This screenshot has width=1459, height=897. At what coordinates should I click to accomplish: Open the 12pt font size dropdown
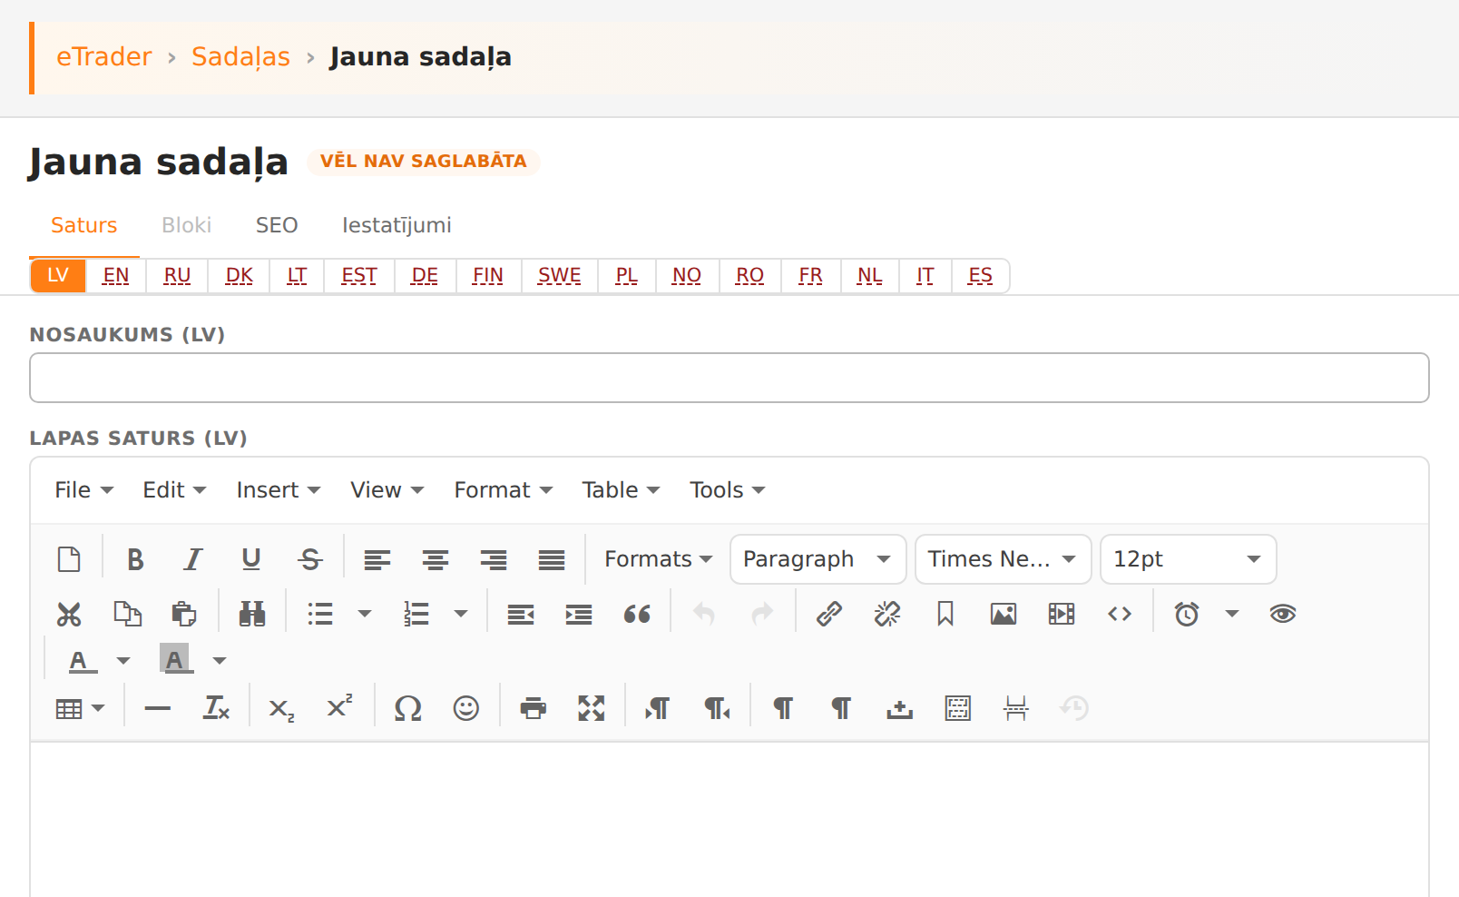(1189, 559)
